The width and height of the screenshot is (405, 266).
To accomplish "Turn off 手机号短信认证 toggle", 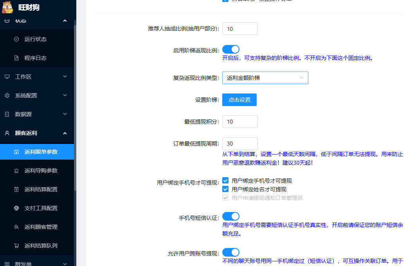I will pyautogui.click(x=230, y=216).
